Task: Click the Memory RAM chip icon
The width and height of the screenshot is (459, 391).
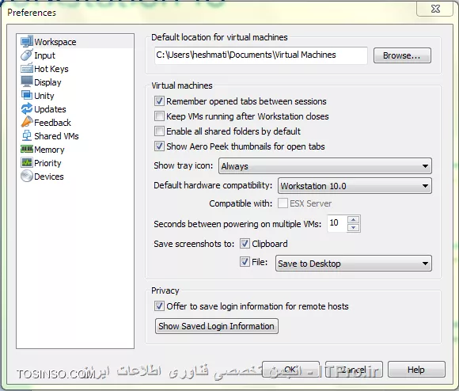Action: [x=27, y=150]
